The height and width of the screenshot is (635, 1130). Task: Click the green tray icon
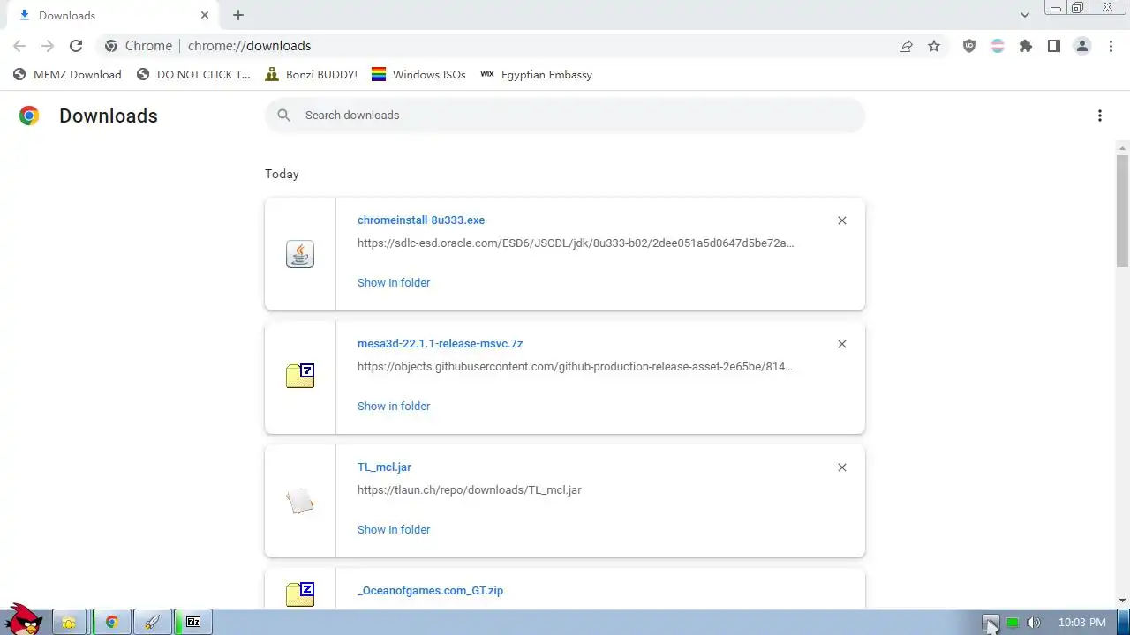(x=1013, y=623)
